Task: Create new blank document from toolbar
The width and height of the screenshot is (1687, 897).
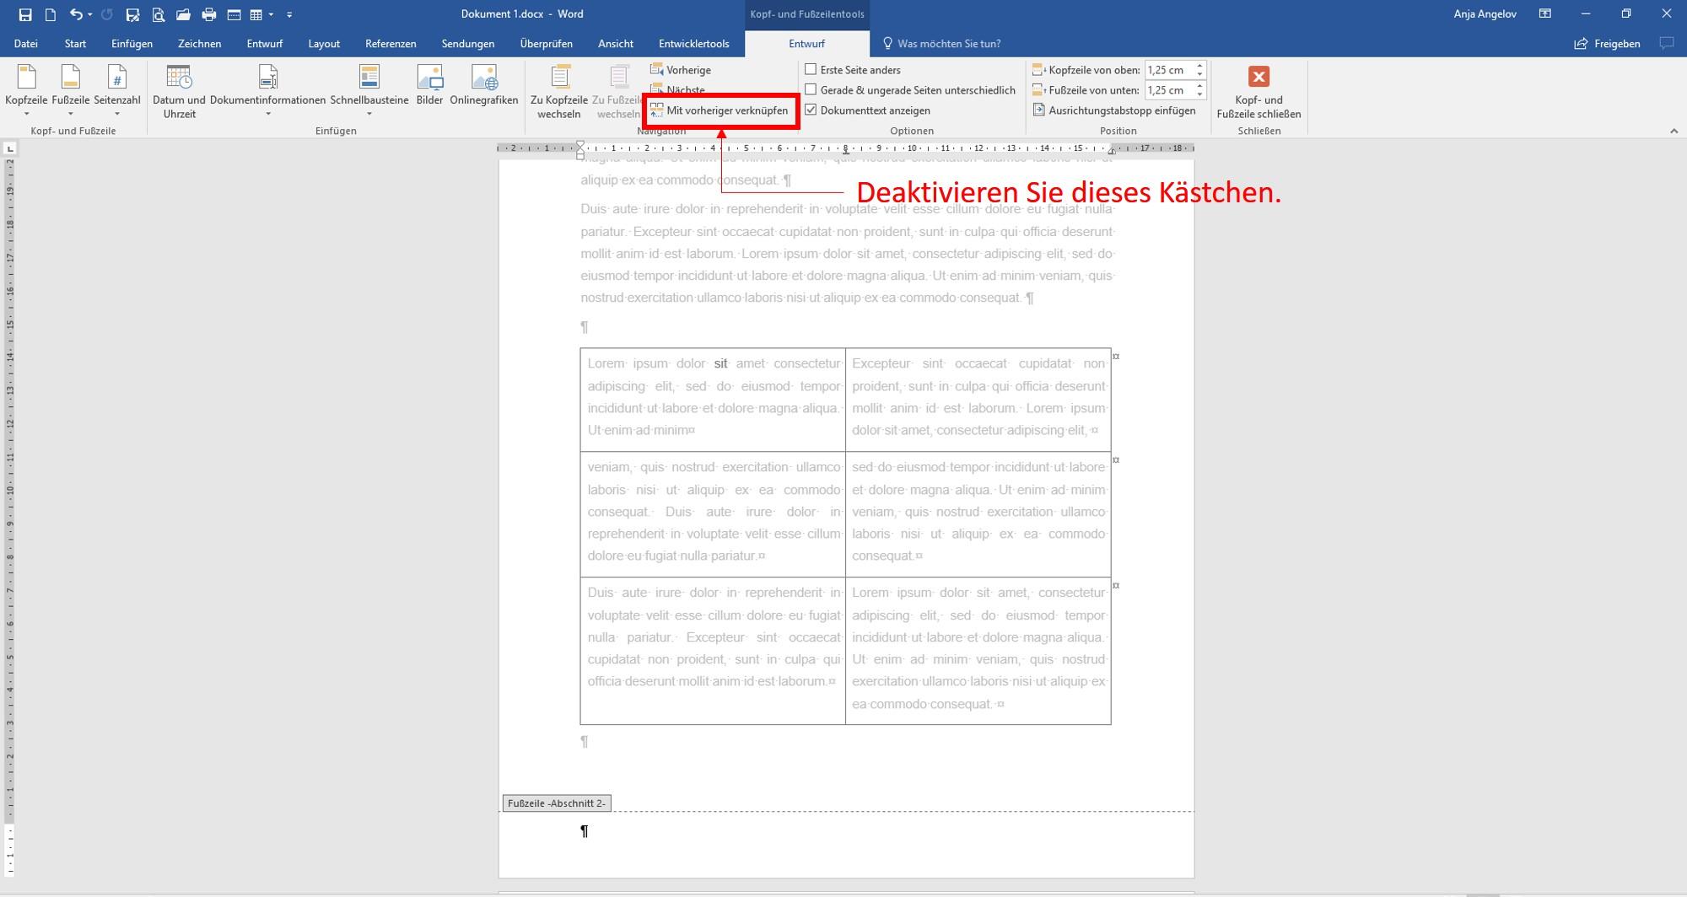Action: tap(51, 14)
